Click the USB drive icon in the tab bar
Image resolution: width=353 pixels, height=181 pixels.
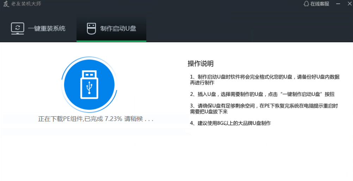coord(91,28)
